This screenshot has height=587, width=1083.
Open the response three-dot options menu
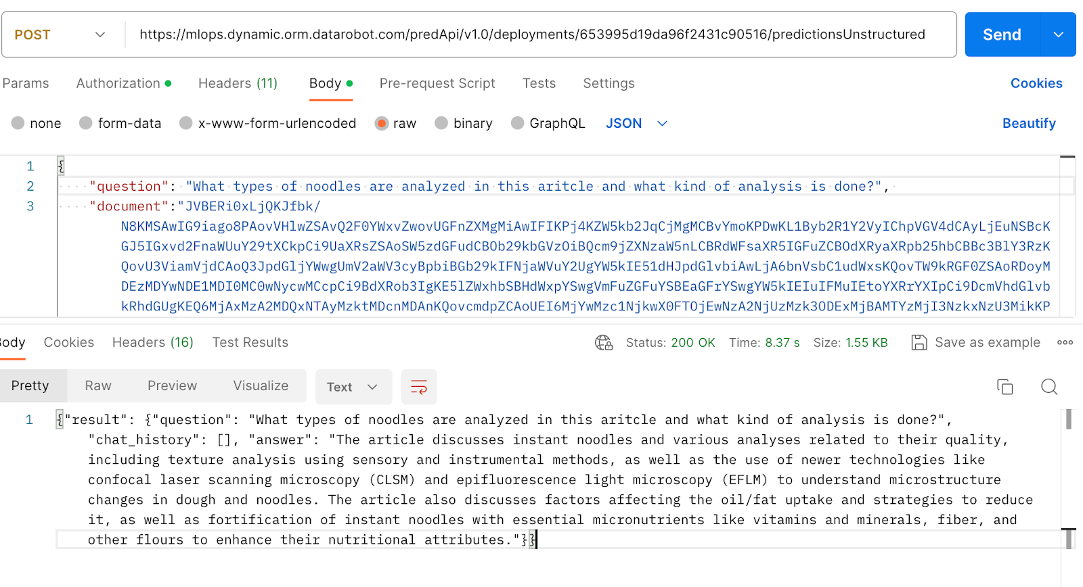coord(1065,342)
